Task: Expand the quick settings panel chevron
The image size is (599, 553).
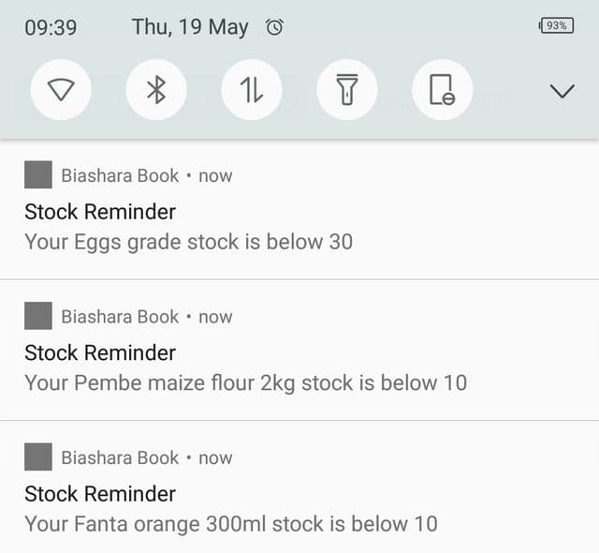Action: click(562, 91)
